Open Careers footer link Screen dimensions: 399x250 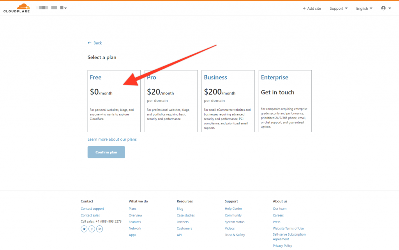click(278, 215)
